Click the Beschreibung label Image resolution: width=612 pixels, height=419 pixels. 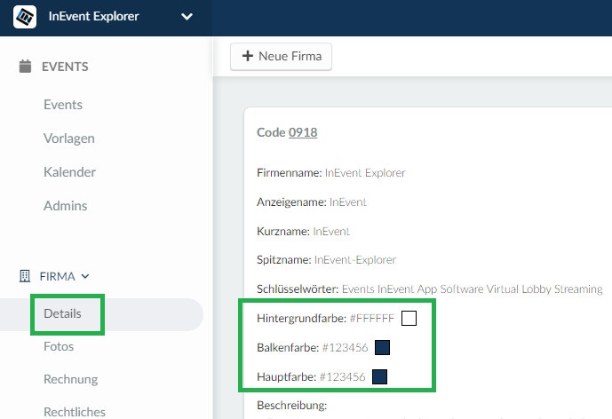[x=292, y=406]
